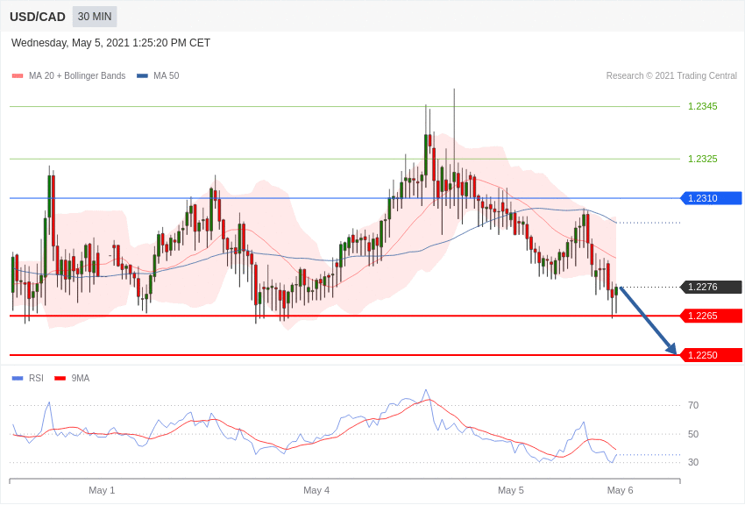Click the RSI legend swatch
Image resolution: width=745 pixels, height=505 pixels.
click(18, 378)
